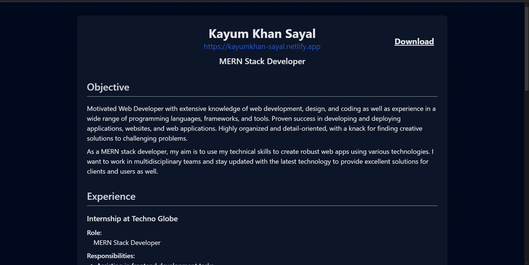This screenshot has width=529, height=265.
Task: Click the vertical scrollbar thumb
Action: (x=527, y=49)
